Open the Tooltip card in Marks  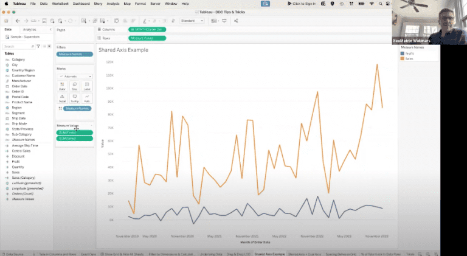pyautogui.click(x=75, y=99)
